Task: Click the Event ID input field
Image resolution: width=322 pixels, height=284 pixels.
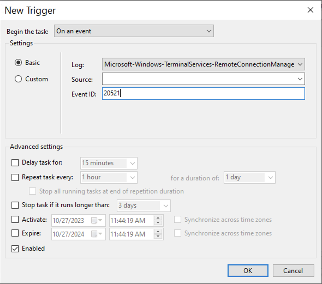Action: pyautogui.click(x=203, y=93)
